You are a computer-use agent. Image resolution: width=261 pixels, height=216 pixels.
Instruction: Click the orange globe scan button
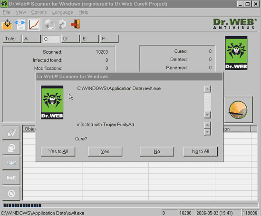pyautogui.click(x=238, y=109)
